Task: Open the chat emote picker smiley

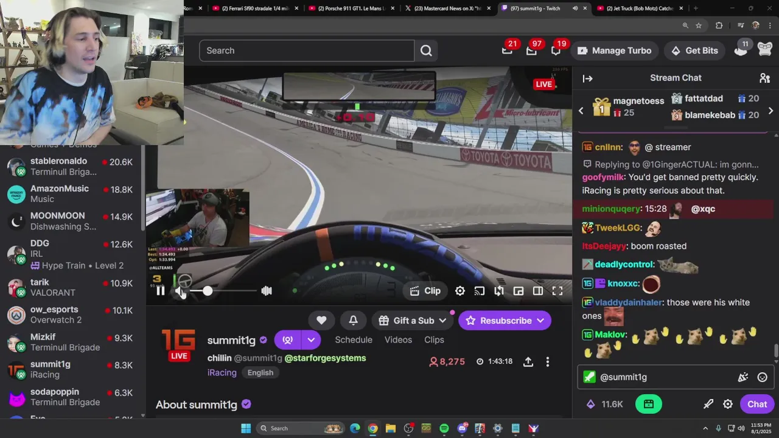Action: (x=763, y=377)
